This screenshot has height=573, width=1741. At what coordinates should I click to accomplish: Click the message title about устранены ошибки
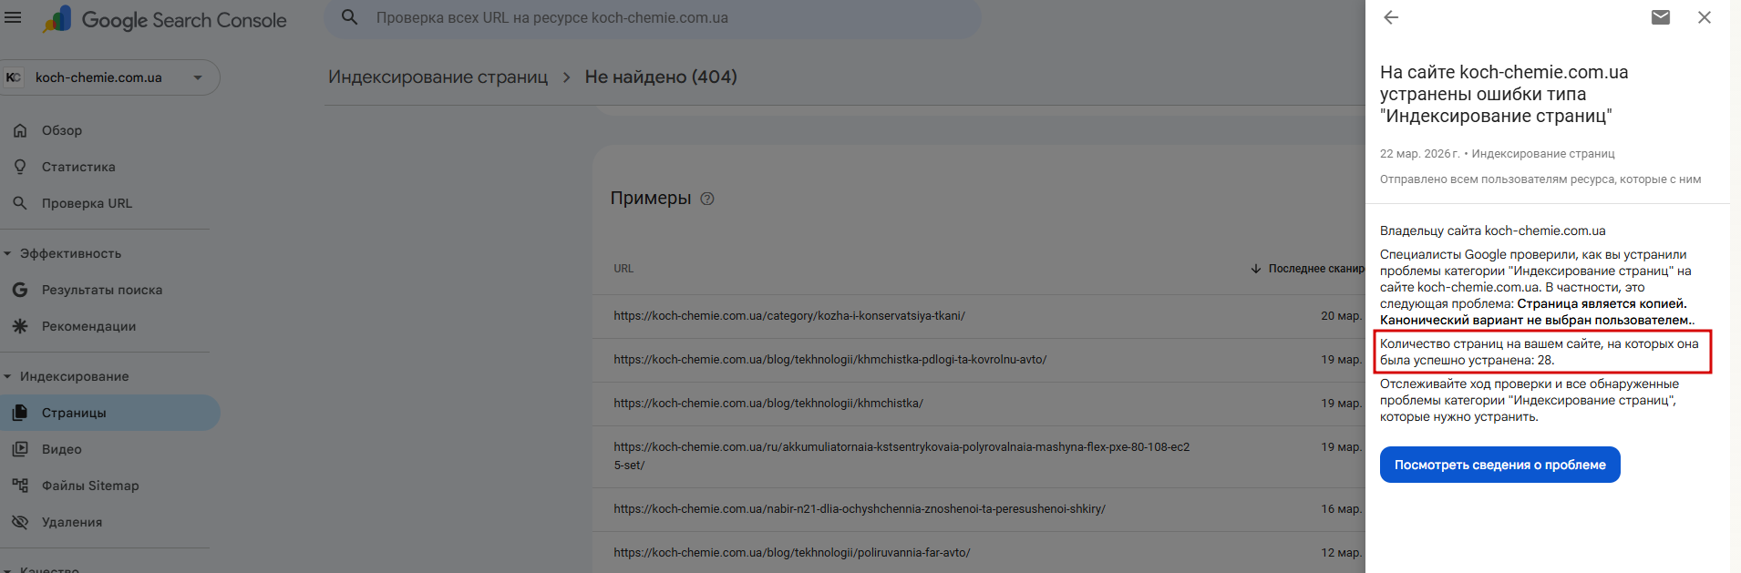coord(1504,94)
